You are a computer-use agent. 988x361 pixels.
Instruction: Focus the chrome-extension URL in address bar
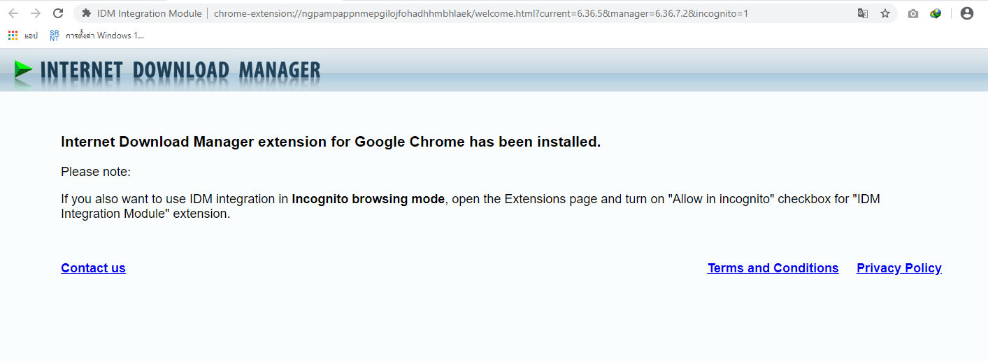coord(480,13)
